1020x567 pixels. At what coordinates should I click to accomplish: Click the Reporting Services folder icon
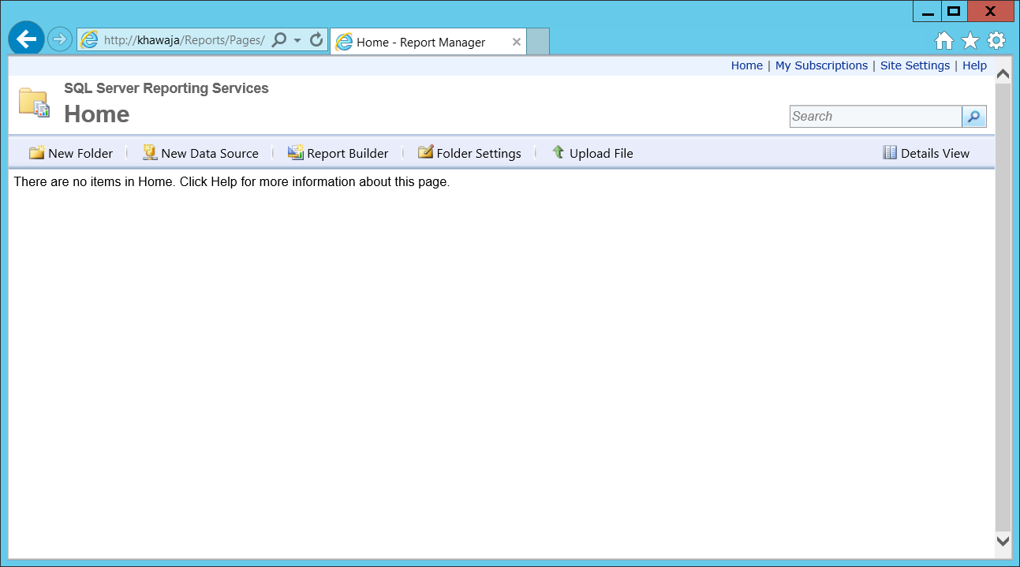[34, 103]
